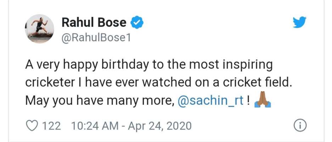The image size is (332, 142).
Task: Click the blue verified badge
Action: 137,22
